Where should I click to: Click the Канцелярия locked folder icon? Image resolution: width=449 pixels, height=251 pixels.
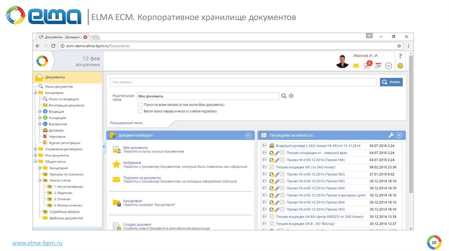click(117, 203)
